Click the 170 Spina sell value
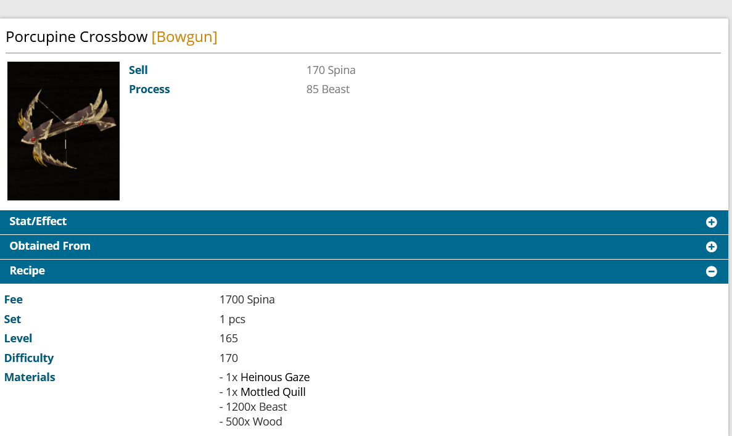The height and width of the screenshot is (436, 732). [331, 70]
